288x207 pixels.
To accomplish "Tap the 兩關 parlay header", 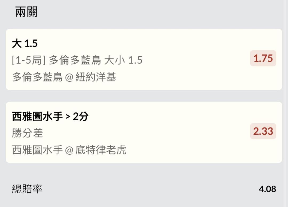I will tap(26, 12).
